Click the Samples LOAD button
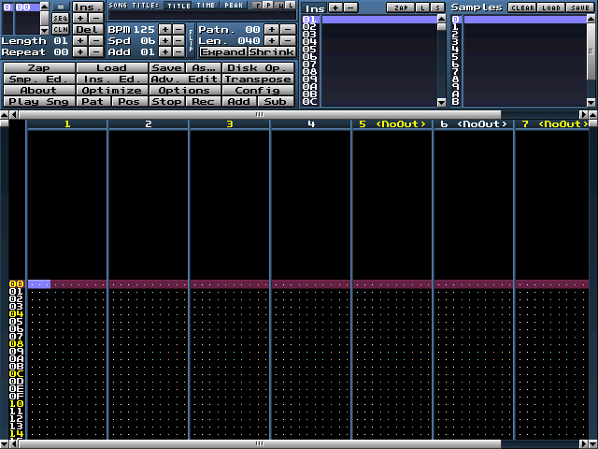This screenshot has width=598, height=449. 552,7
